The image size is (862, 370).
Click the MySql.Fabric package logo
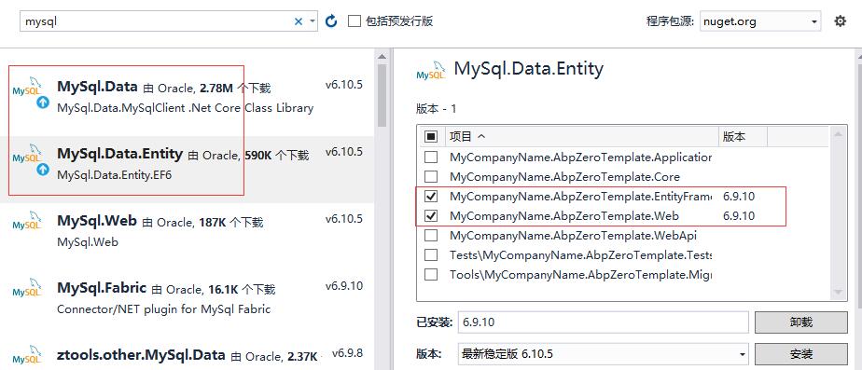27,287
